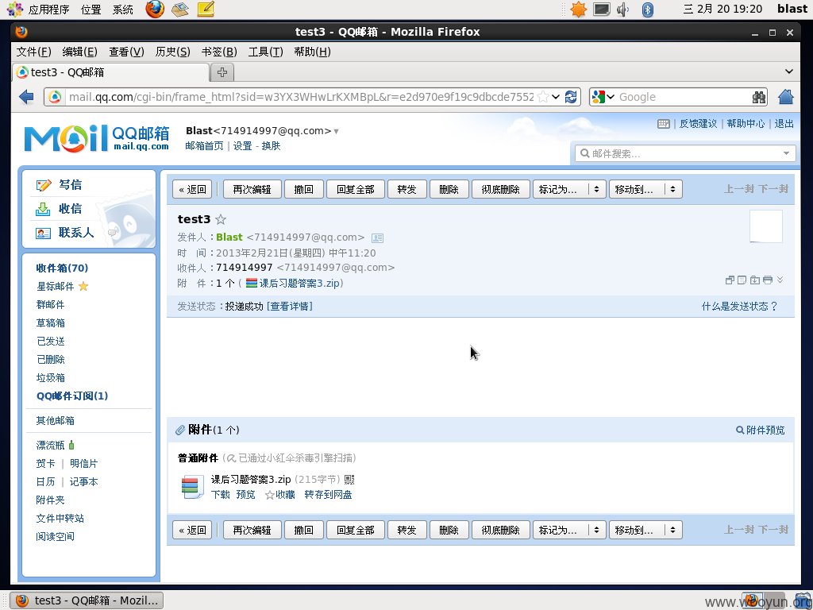The width and height of the screenshot is (813, 610).
Task: Open the notes editor icon in top panel
Action: [x=206, y=9]
